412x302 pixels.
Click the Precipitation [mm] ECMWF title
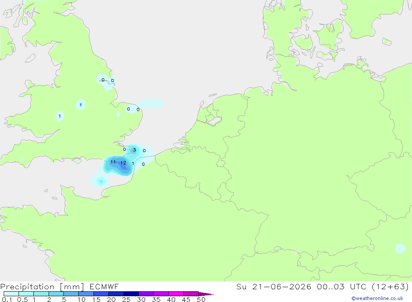coord(59,286)
